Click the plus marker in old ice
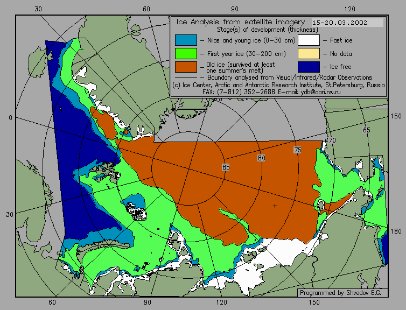Screen dimensions: 406x310 (x=275, y=206)
